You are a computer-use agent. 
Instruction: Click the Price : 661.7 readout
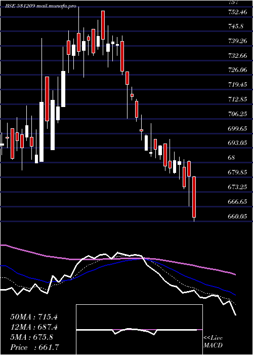tap(35, 347)
